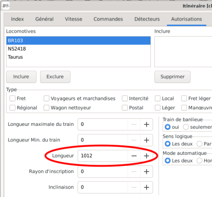Image resolution: width=212 pixels, height=197 pixels.
Task: Click the Inclure button
Action: point(21,77)
